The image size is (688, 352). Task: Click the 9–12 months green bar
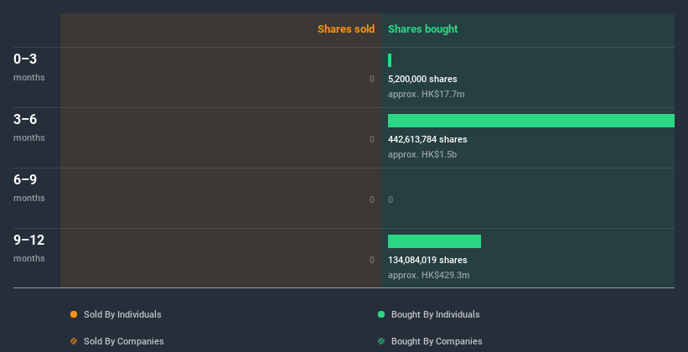coord(434,241)
